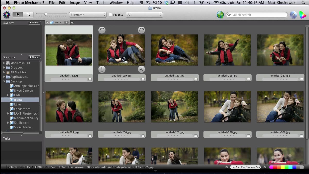
Task: Close the Irena tab
Action: 47,23
